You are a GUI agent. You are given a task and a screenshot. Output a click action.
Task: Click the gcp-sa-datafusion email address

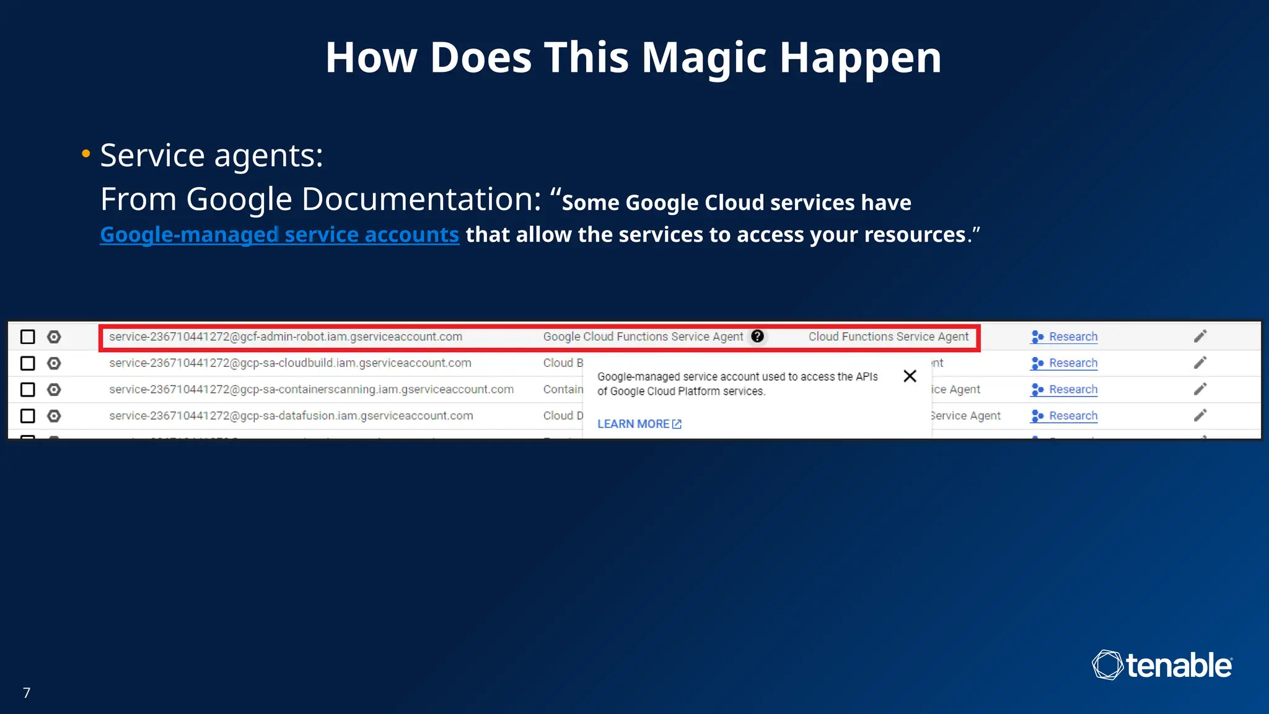click(291, 416)
